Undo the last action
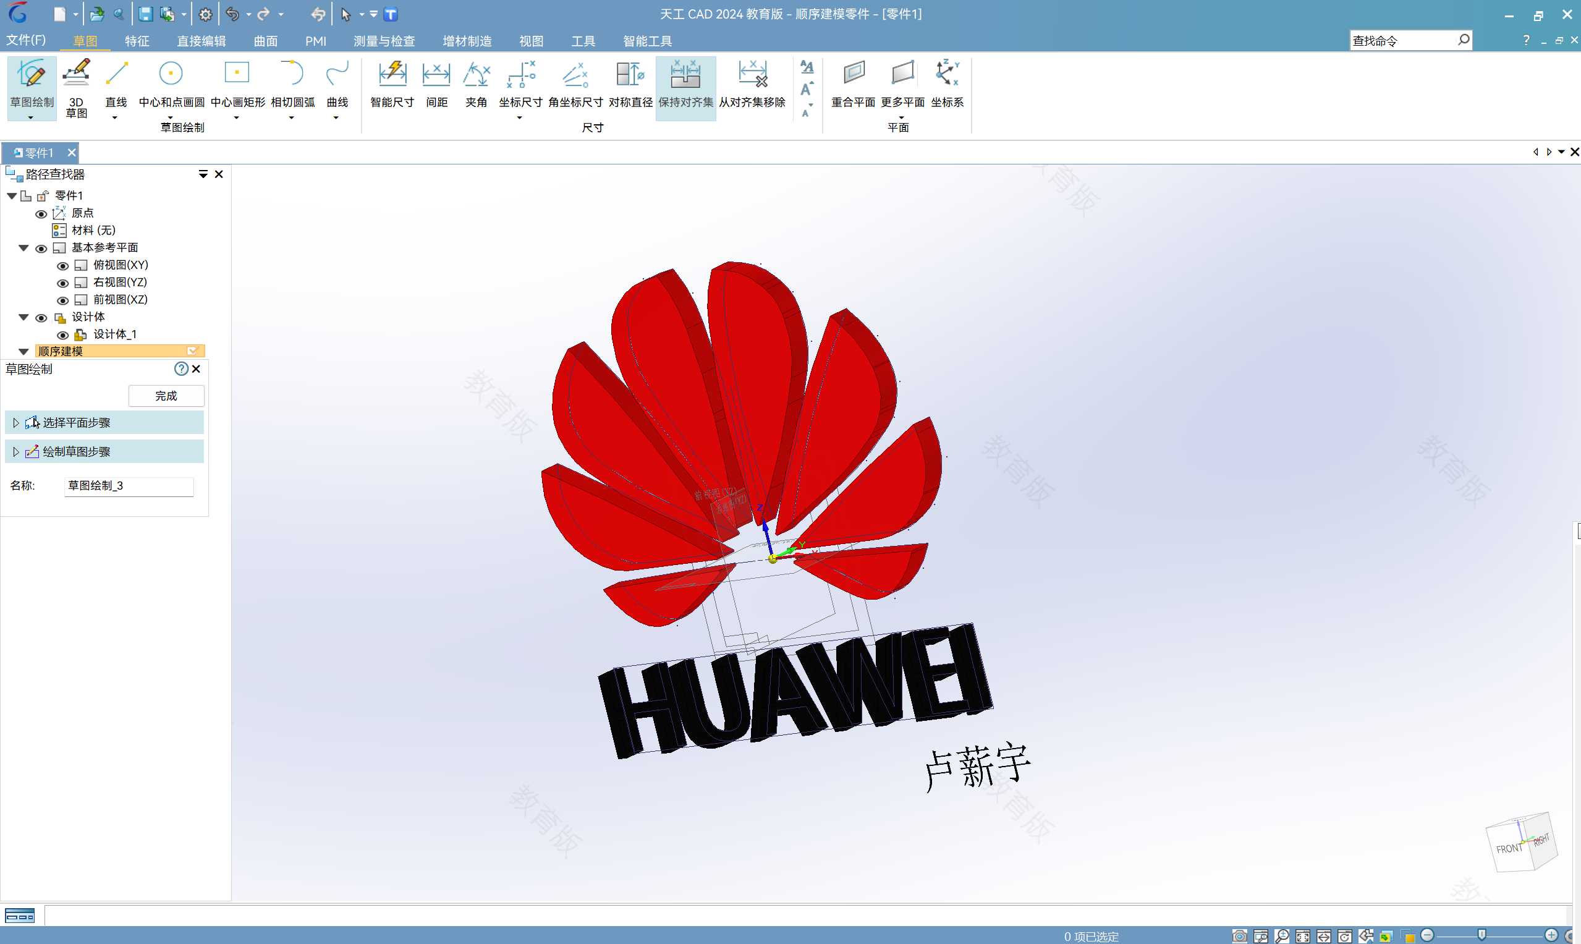1581x944 pixels. tap(233, 14)
